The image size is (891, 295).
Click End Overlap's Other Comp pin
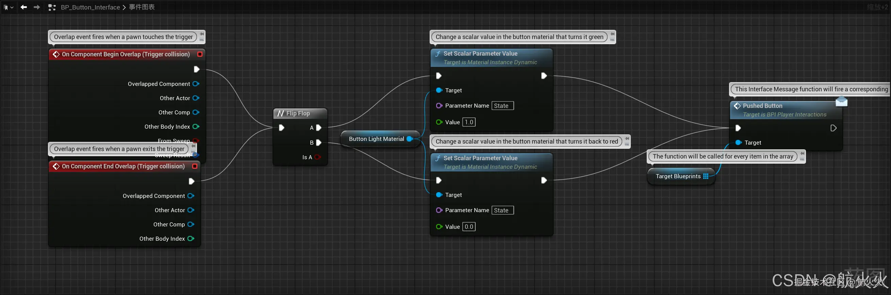191,225
